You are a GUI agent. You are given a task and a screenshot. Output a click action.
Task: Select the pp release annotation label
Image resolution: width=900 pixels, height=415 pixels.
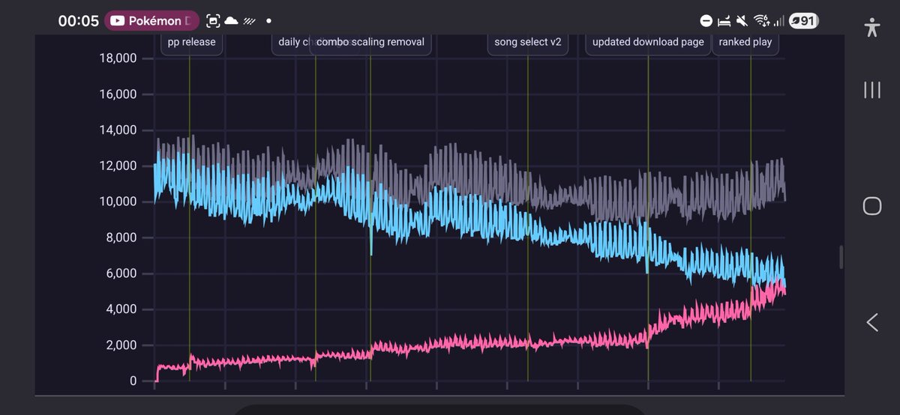(191, 43)
